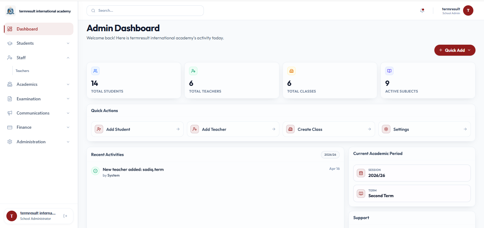This screenshot has height=228, width=484.
Task: Click the Support panel heading
Action: coord(361,218)
